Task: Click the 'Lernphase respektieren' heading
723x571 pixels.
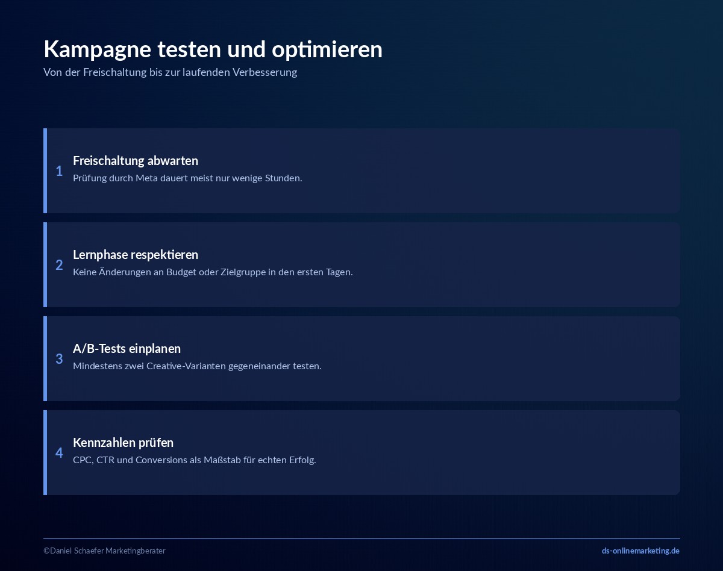Action: pyautogui.click(x=136, y=255)
